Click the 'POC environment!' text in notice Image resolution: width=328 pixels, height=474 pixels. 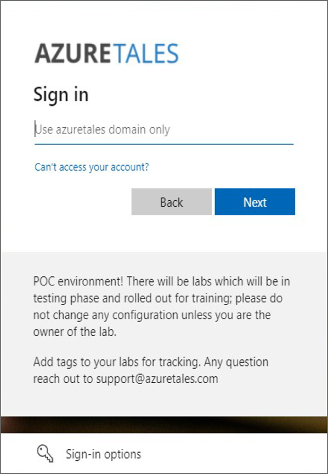pyautogui.click(x=78, y=281)
